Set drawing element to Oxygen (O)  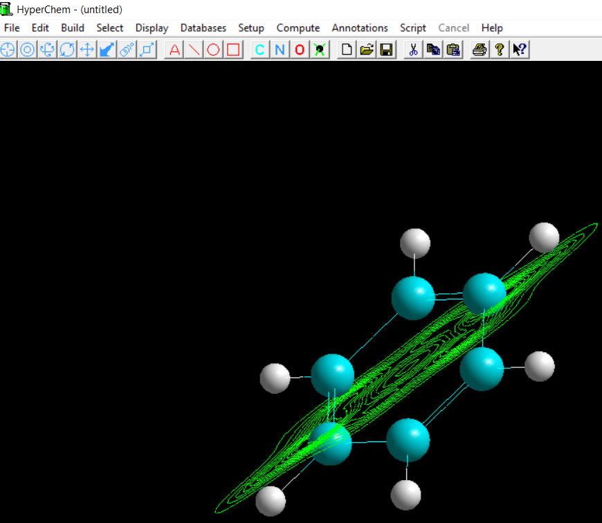click(300, 50)
